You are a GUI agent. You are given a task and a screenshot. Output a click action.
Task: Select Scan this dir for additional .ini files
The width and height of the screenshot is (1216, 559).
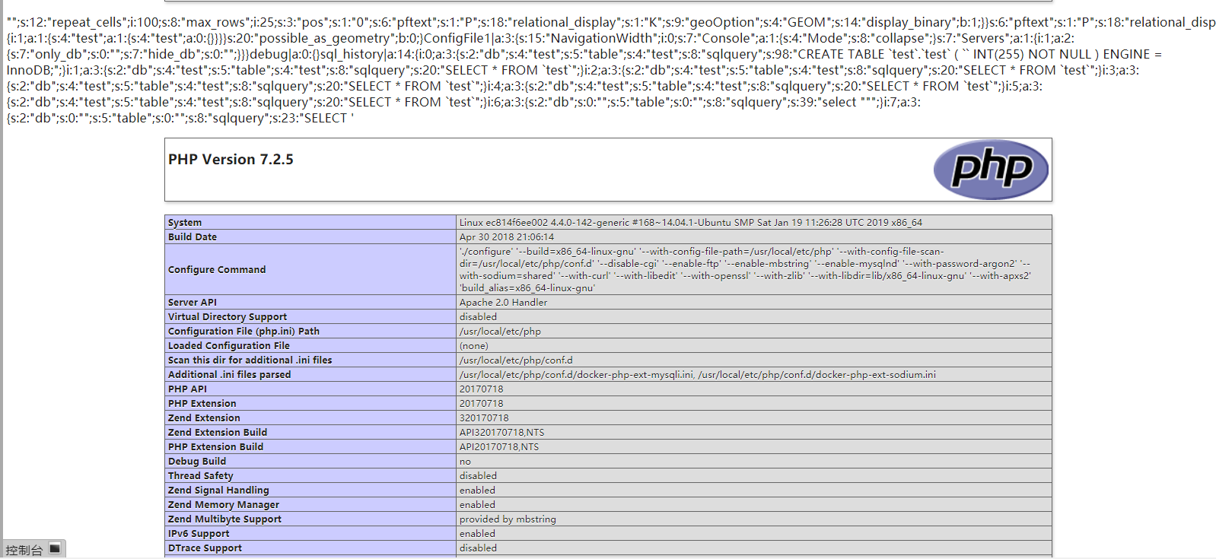coord(250,360)
